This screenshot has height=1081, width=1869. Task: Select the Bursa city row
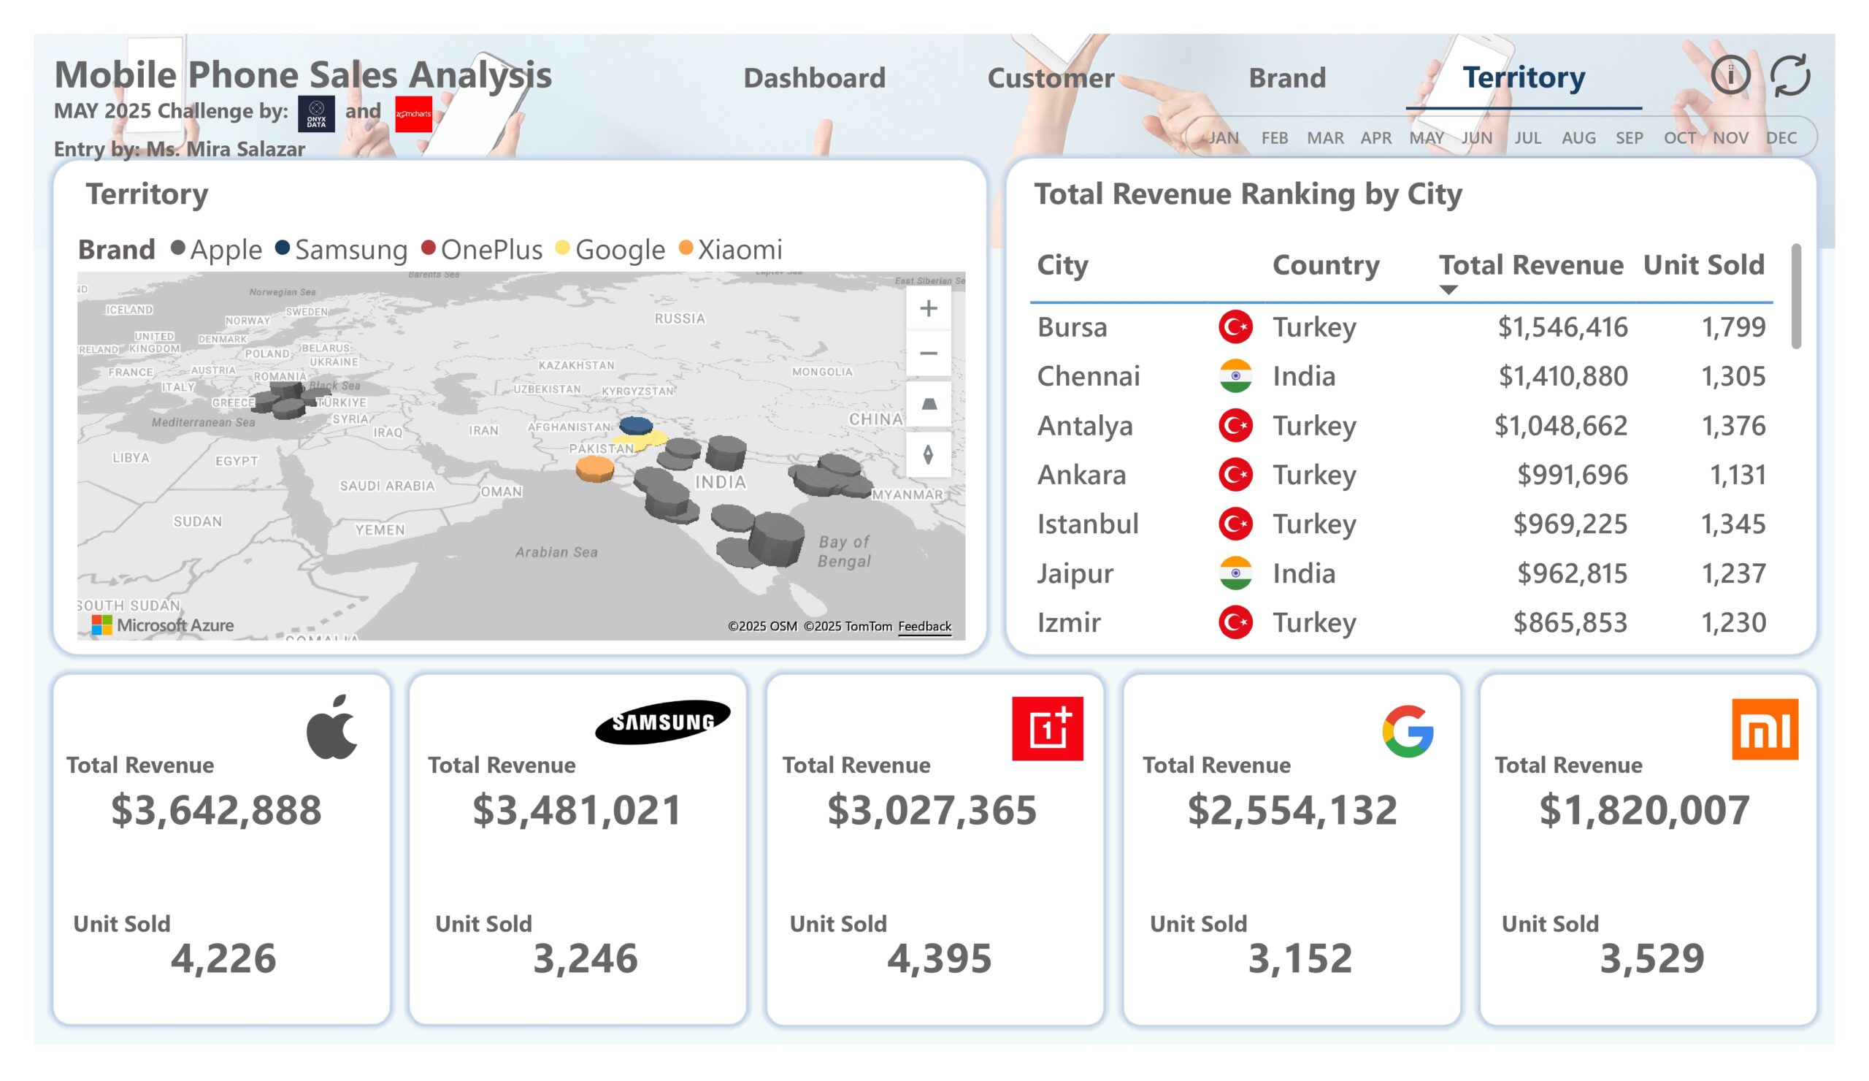(x=1401, y=327)
